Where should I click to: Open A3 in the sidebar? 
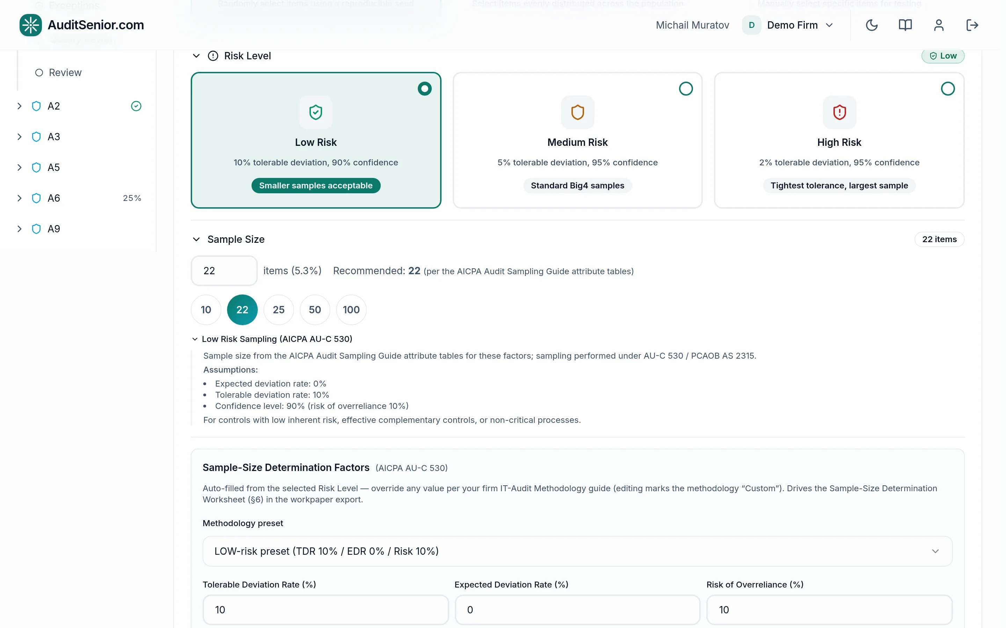coord(54,137)
